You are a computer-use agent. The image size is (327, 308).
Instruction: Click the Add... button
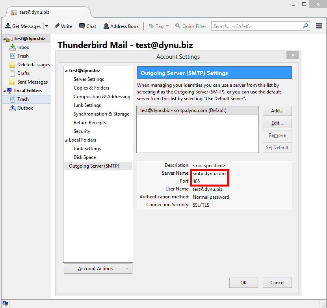277,111
